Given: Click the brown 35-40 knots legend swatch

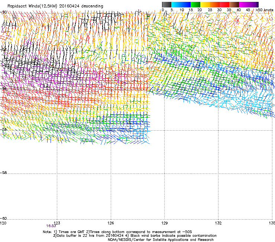Looking at the screenshot, I should pyautogui.click(x=234, y=4).
